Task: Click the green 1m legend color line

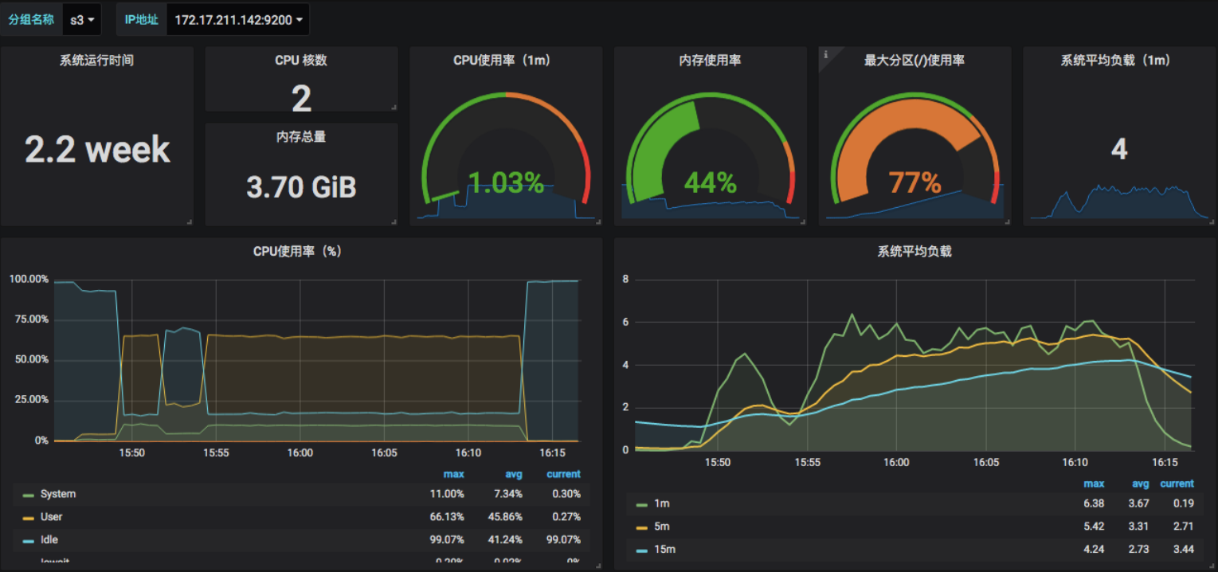Action: coord(642,504)
